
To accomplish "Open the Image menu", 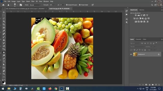I will (x=13, y=1).
